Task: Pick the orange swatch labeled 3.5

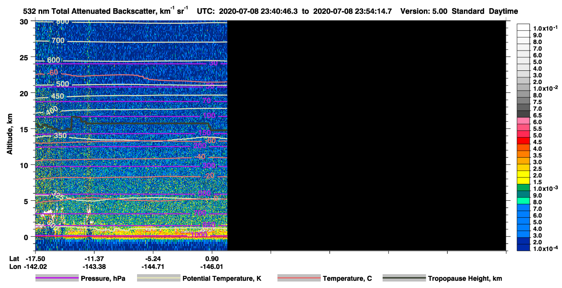Action: (x=524, y=155)
